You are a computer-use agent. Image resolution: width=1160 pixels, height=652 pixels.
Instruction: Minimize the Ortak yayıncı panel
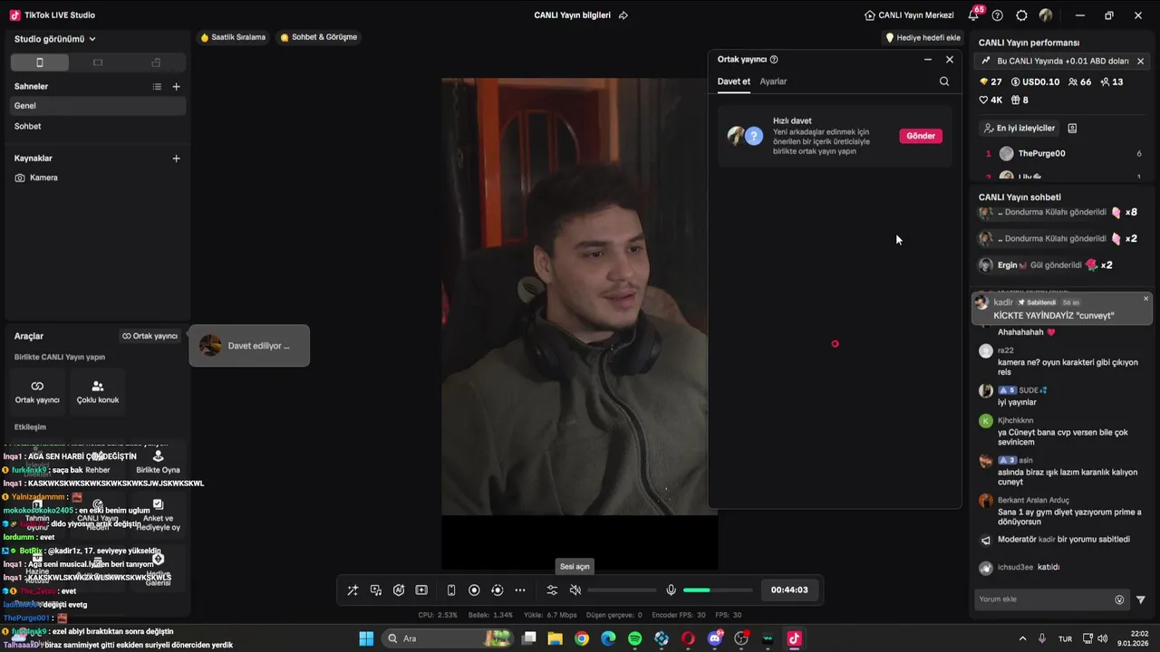[927, 59]
